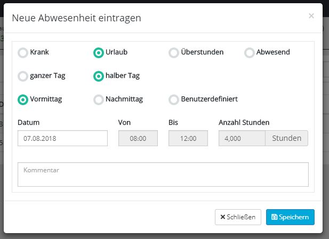
Task: Click the Stunden unit addon
Action: pyautogui.click(x=287, y=138)
